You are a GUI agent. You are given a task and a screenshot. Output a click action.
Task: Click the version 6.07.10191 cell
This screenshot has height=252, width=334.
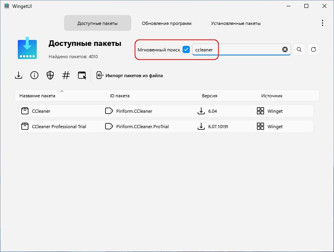pyautogui.click(x=218, y=127)
